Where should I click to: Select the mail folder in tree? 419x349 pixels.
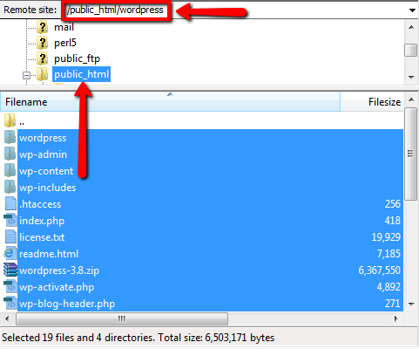pyautogui.click(x=64, y=27)
